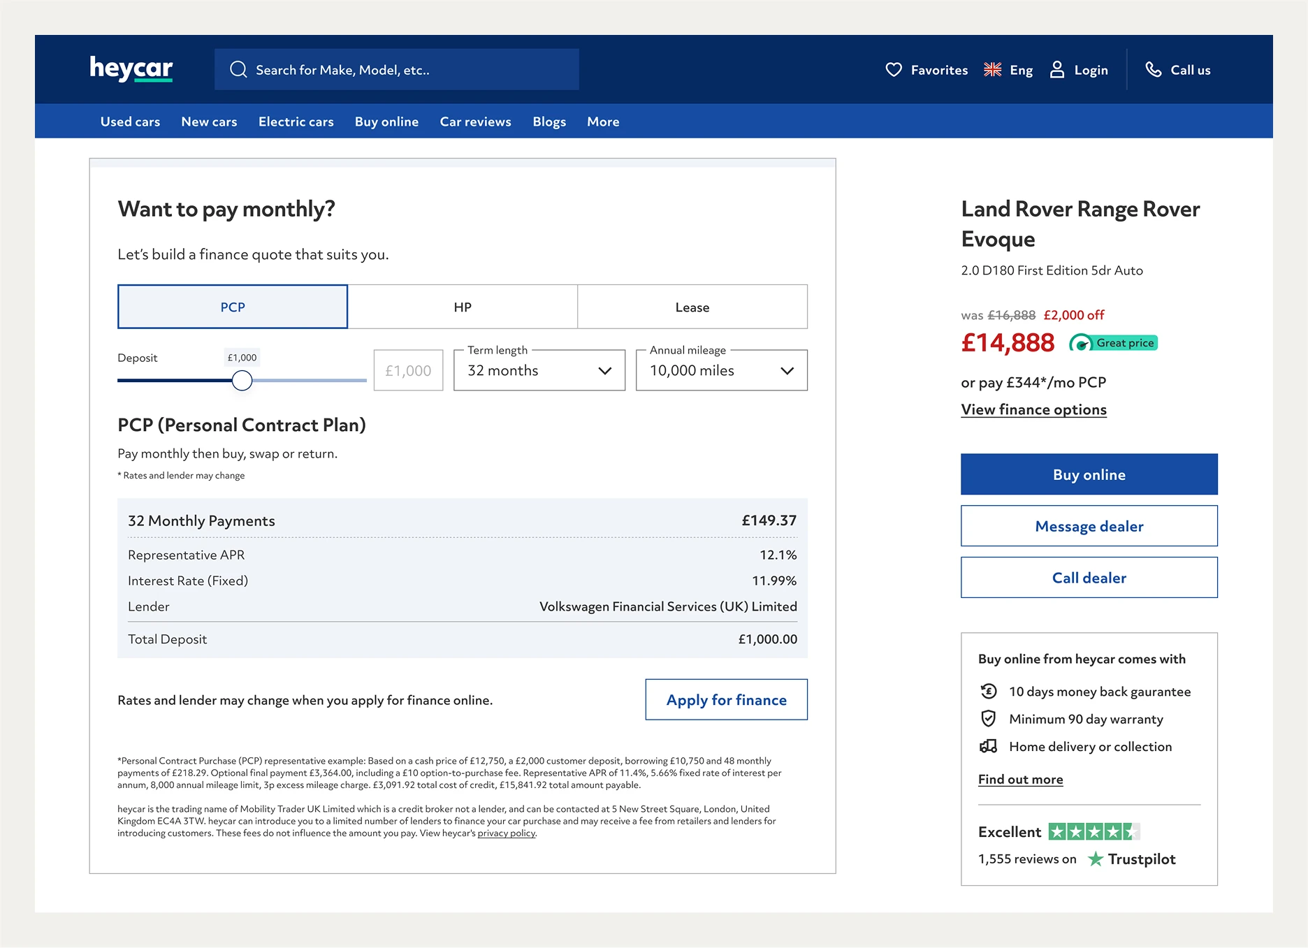Click the Trustpilot star logo
The width and height of the screenshot is (1308, 948).
click(x=1096, y=859)
